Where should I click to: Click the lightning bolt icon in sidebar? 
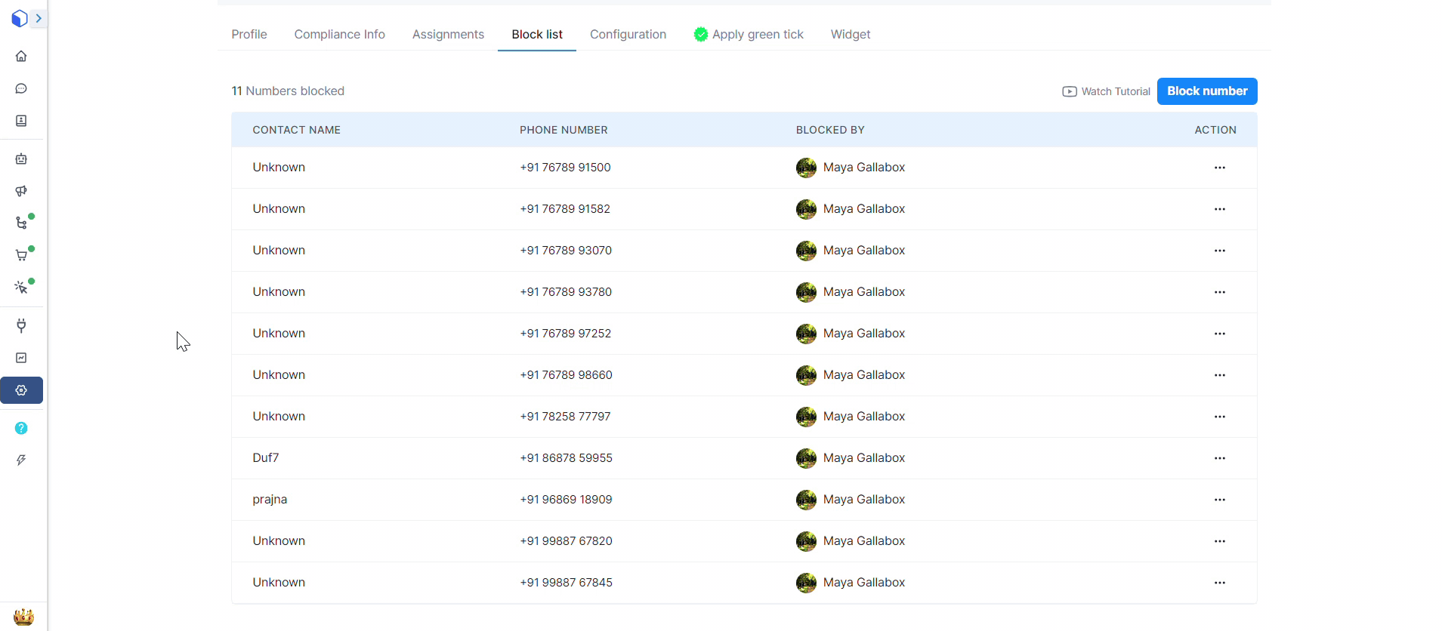point(21,460)
